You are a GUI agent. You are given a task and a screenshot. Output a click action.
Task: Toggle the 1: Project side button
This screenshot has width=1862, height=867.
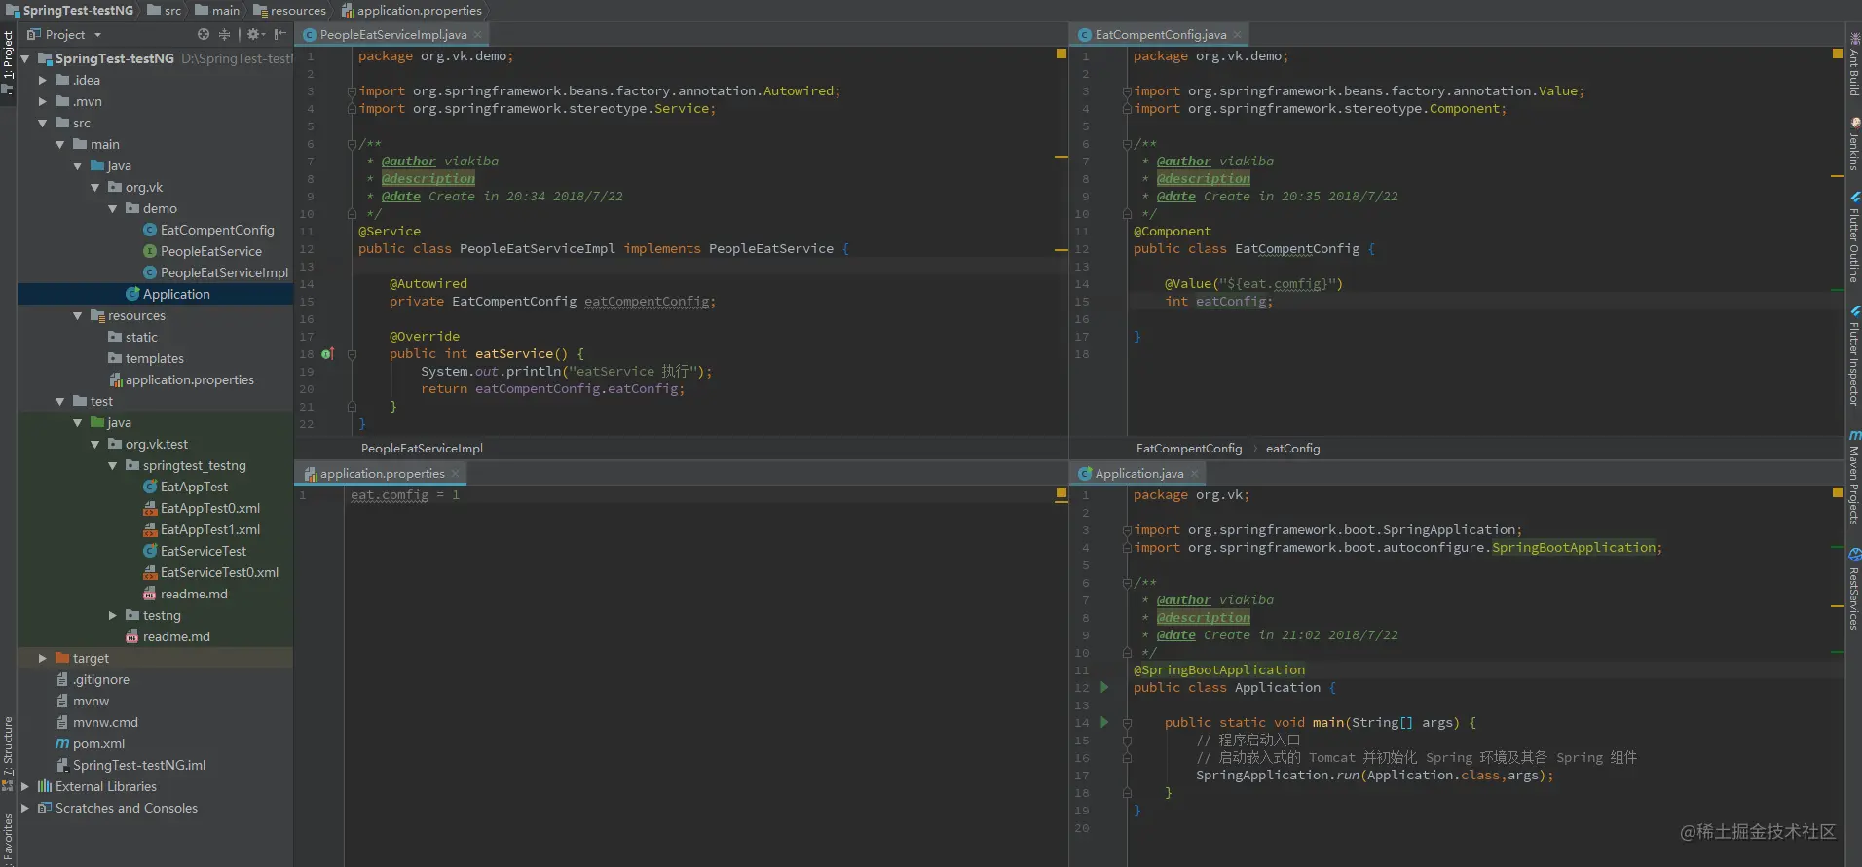point(8,63)
